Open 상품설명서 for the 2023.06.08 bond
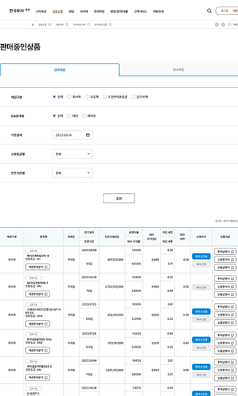The width and height of the screenshot is (238, 396). pyautogui.click(x=225, y=267)
